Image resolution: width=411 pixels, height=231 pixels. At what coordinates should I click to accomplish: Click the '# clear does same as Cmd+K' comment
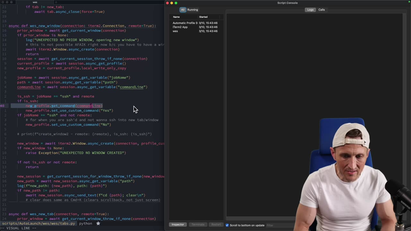[93, 200]
